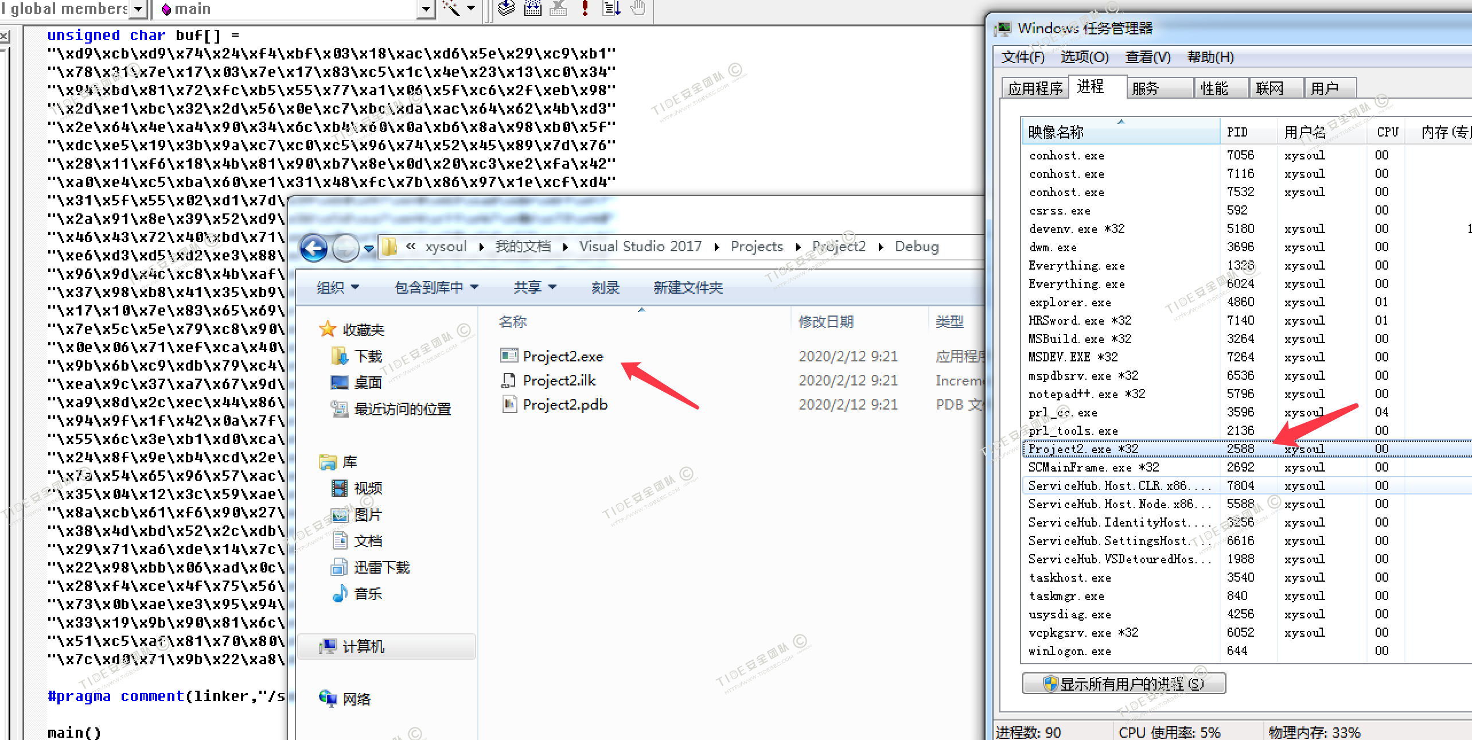The image size is (1472, 740).
Task: Click the 新建文件夹 button
Action: (x=687, y=287)
